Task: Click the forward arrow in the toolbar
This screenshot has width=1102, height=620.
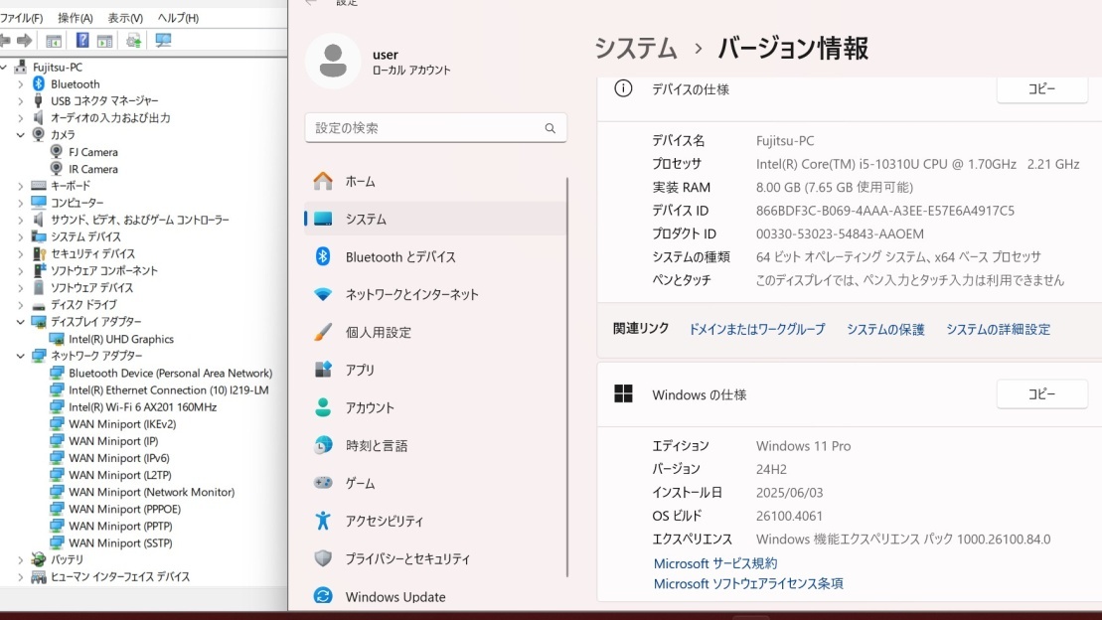Action: (25, 41)
